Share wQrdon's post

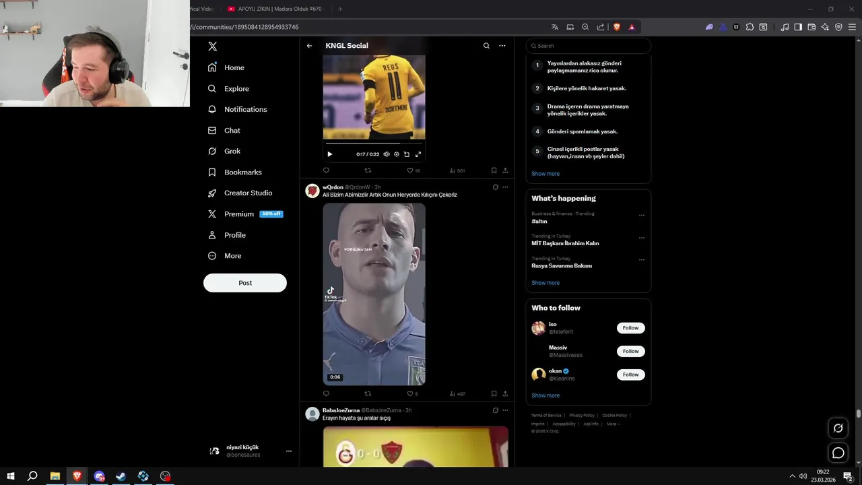505,393
